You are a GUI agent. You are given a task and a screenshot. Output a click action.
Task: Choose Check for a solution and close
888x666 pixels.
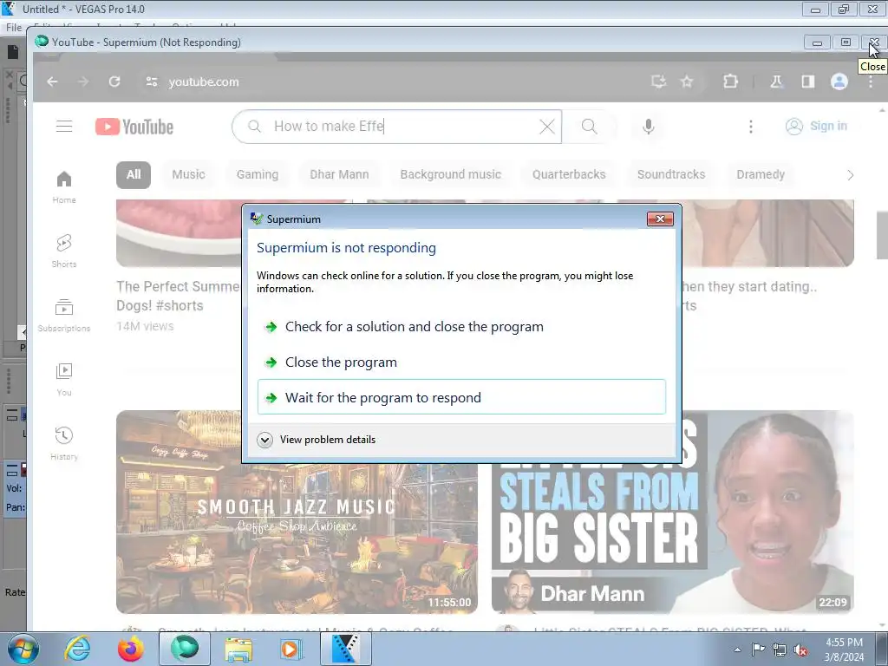click(461, 327)
